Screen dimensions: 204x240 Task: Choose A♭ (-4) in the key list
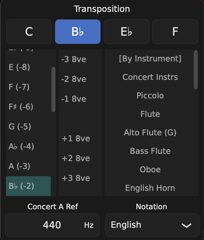click(28, 146)
